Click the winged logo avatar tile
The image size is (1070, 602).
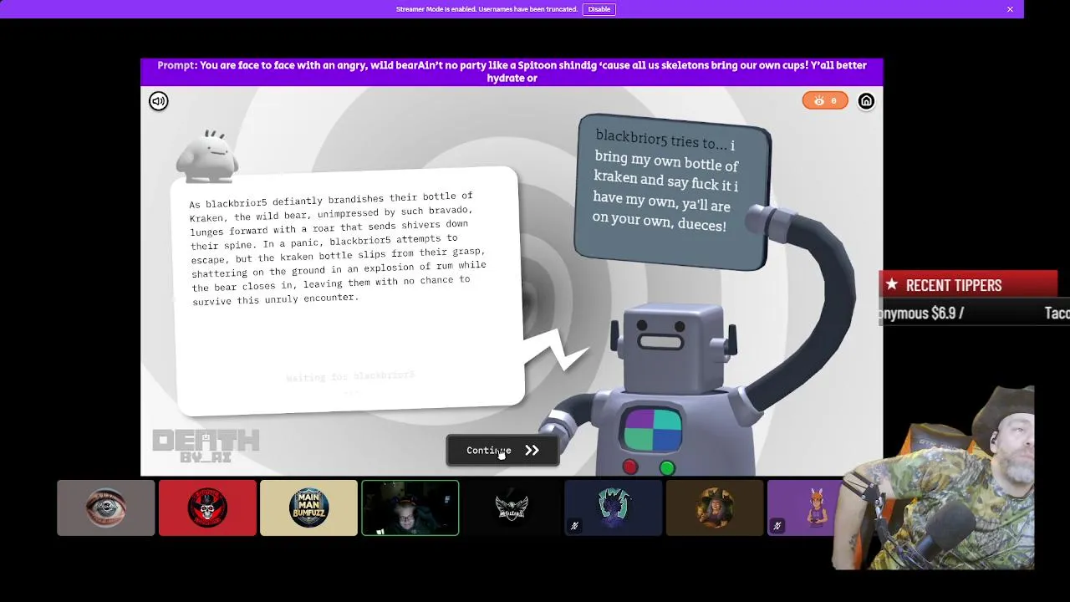coord(512,508)
